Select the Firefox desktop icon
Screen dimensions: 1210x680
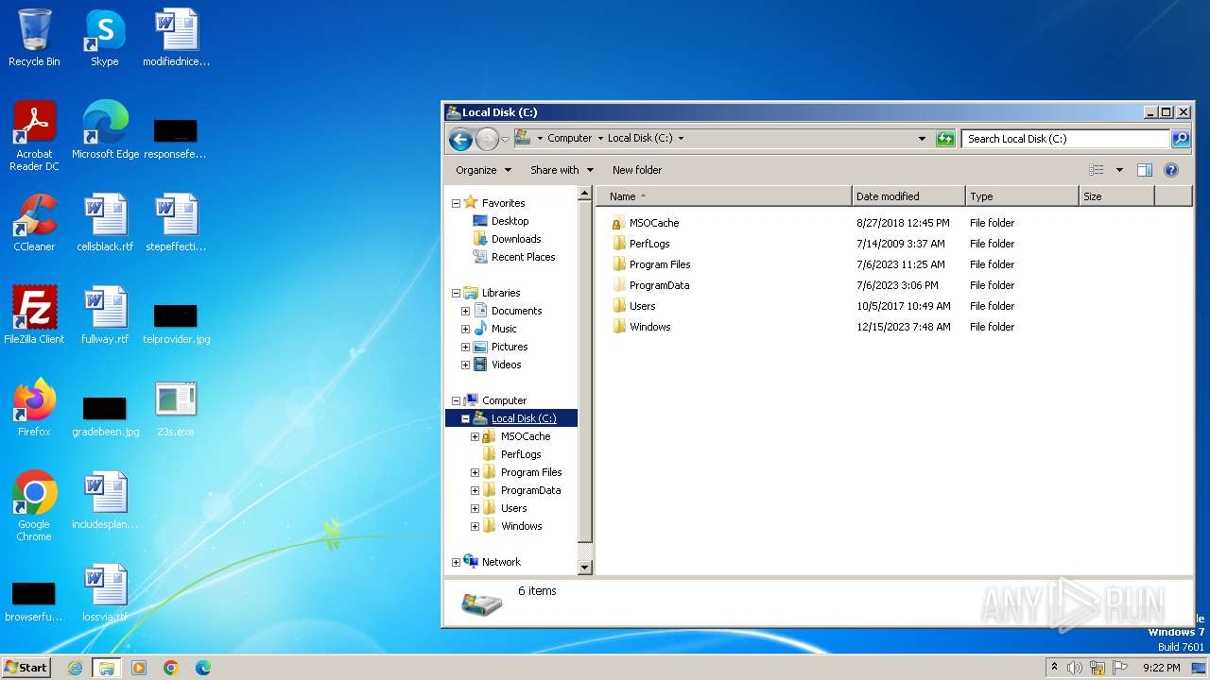point(34,408)
